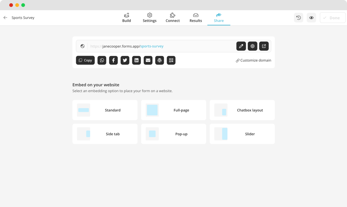Share the form via Email

[148, 60]
